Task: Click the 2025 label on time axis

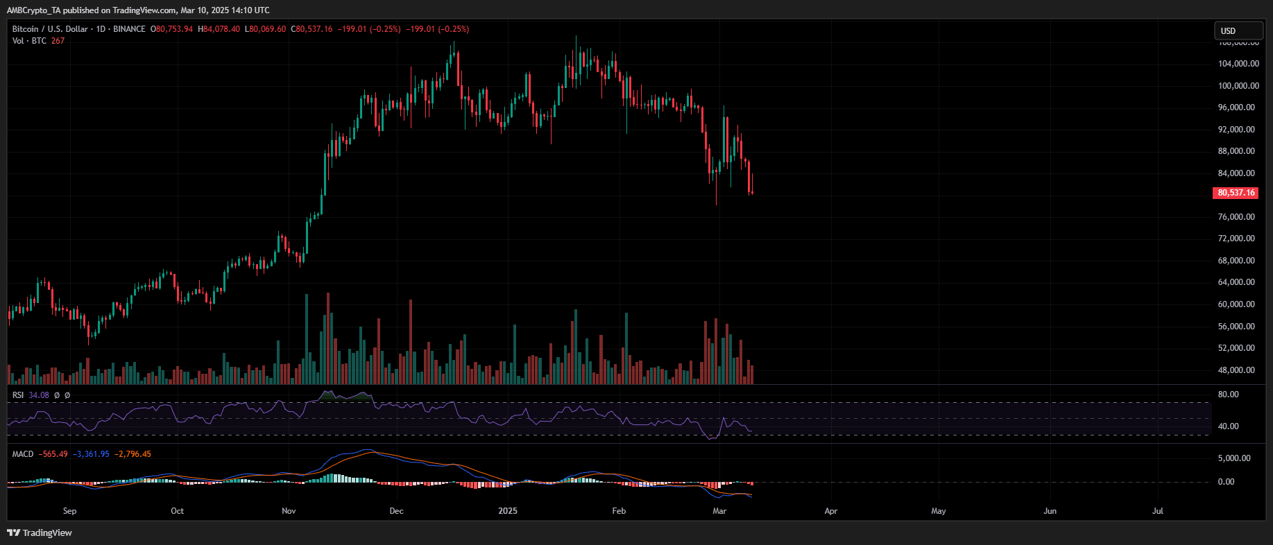Action: click(508, 511)
